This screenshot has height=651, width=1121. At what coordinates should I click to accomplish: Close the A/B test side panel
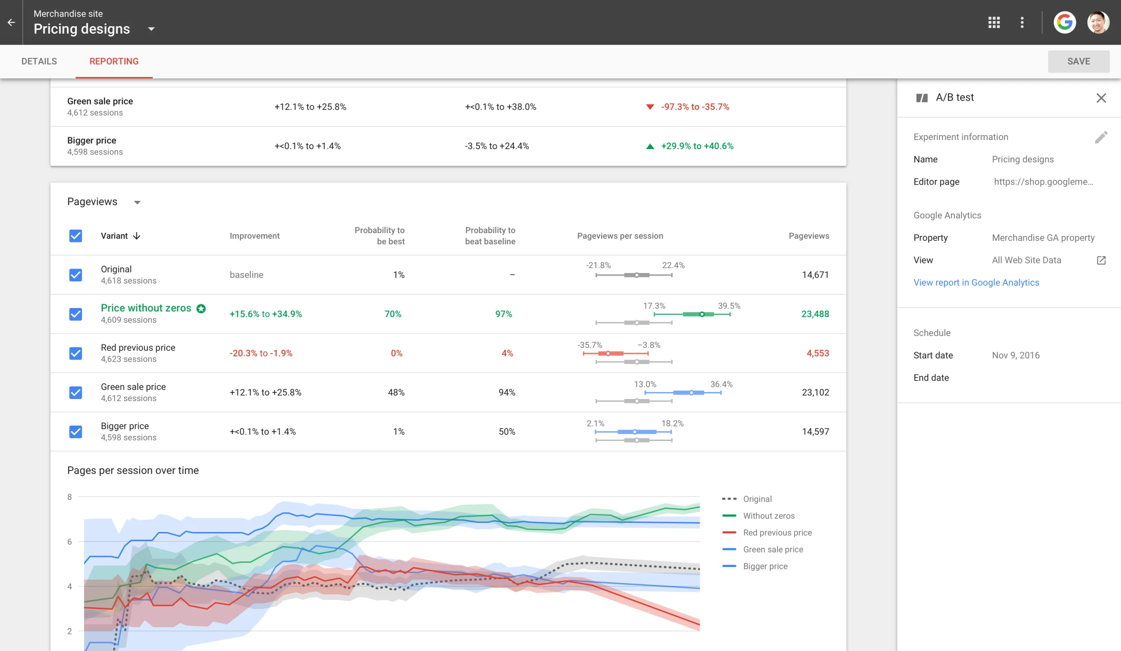[1101, 98]
